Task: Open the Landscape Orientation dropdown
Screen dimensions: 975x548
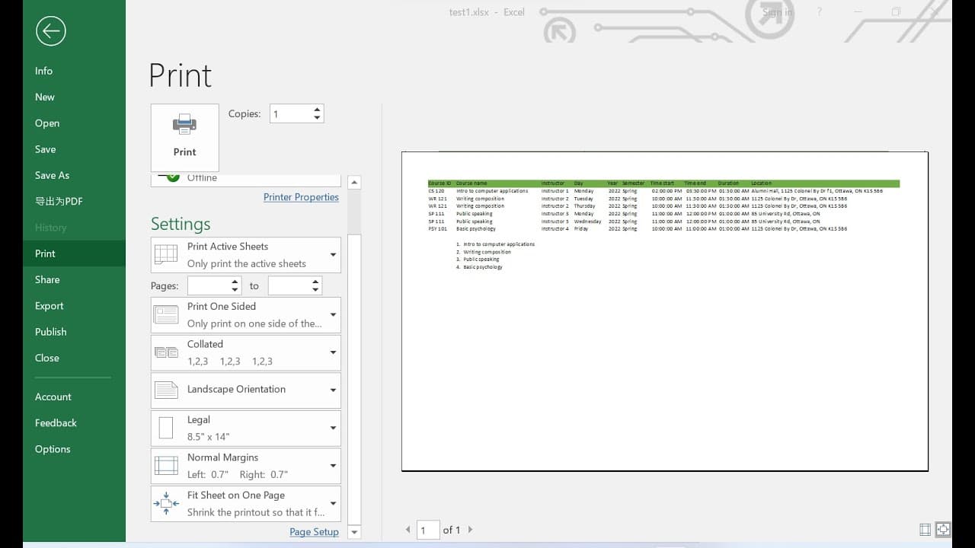Action: [x=246, y=390]
